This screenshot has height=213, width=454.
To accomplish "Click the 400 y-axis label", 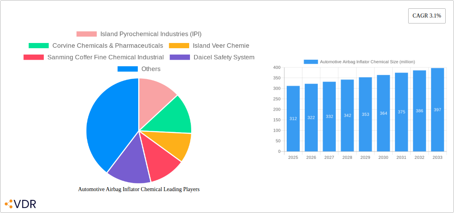I will click(x=277, y=67).
